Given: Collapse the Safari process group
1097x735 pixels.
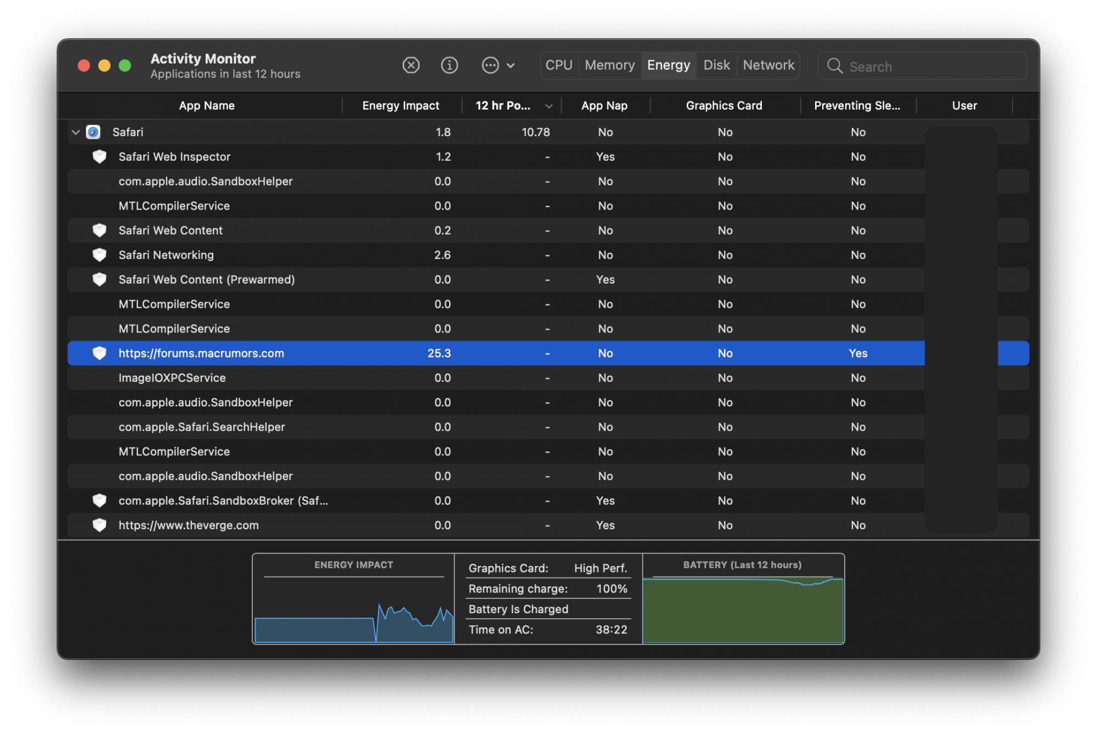Looking at the screenshot, I should 76,132.
